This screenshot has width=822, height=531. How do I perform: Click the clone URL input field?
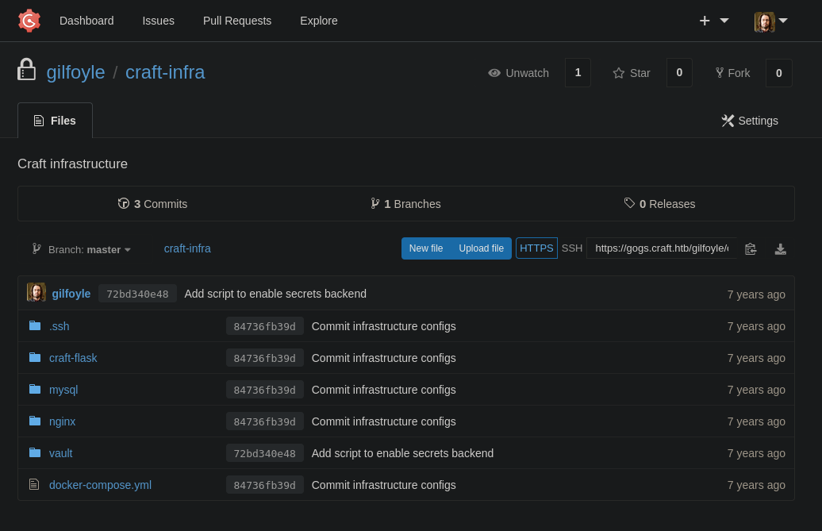pyautogui.click(x=661, y=248)
